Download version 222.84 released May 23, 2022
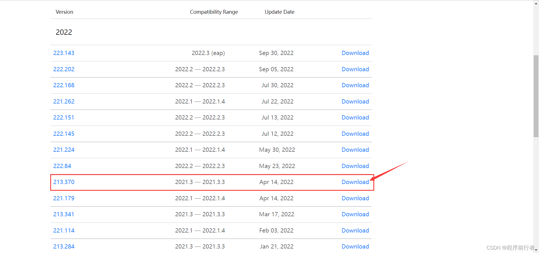 coord(355,166)
